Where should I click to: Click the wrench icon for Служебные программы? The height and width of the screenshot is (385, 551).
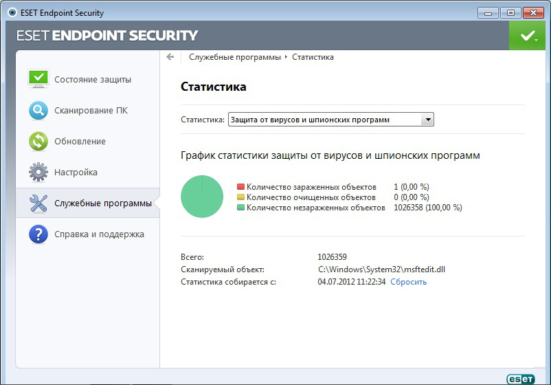(38, 203)
